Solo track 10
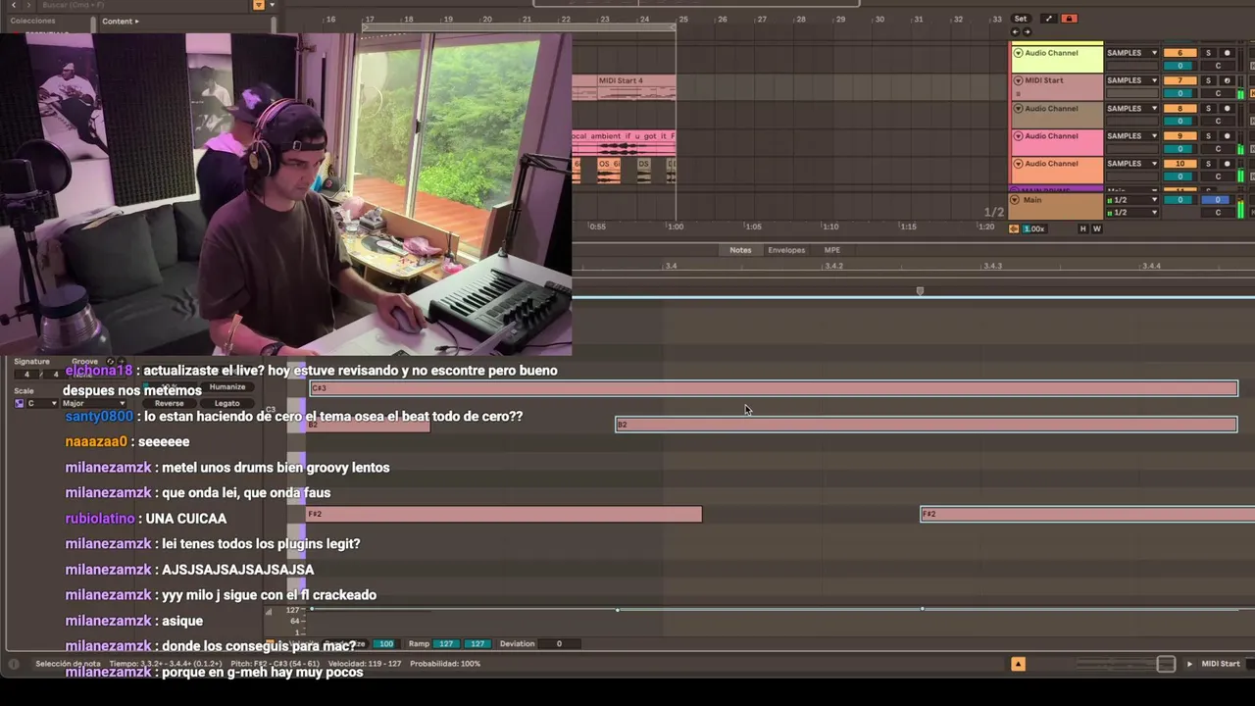Image resolution: width=1255 pixels, height=706 pixels. [x=1208, y=164]
